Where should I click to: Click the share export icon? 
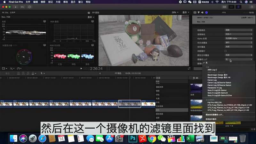(252, 7)
